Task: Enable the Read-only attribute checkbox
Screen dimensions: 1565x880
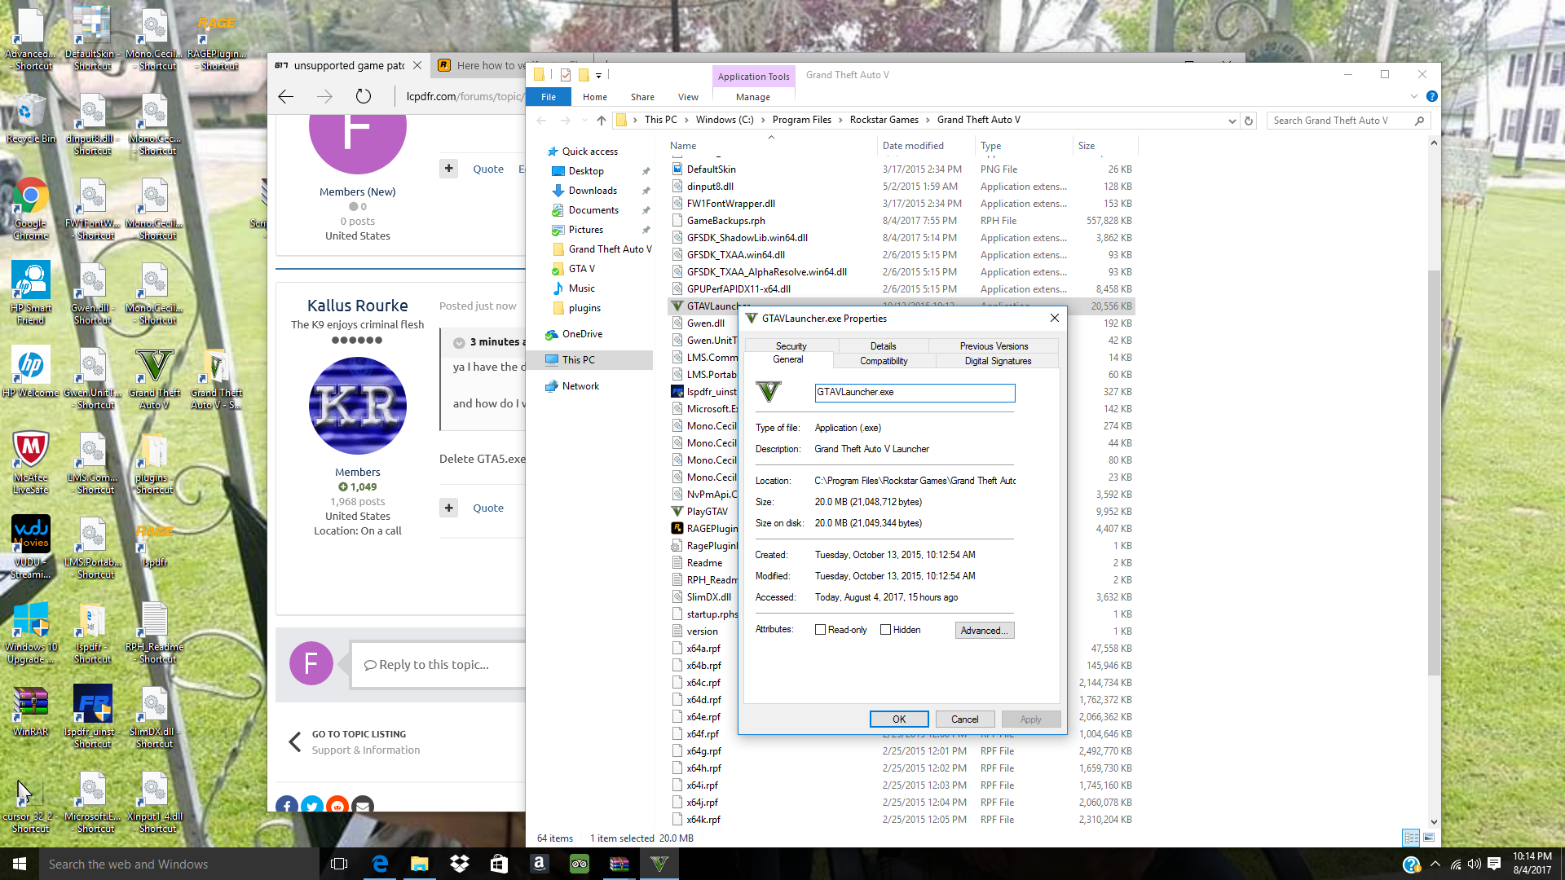Action: pyautogui.click(x=820, y=630)
